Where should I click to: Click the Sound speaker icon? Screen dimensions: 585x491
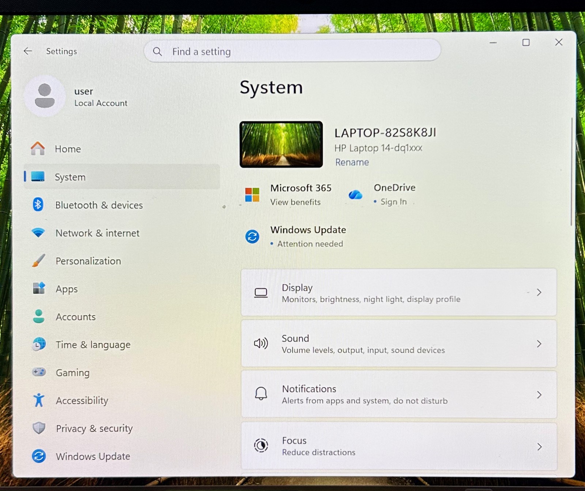click(x=261, y=343)
